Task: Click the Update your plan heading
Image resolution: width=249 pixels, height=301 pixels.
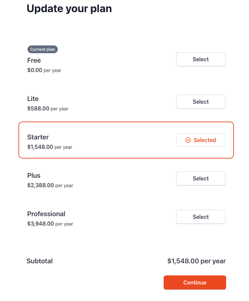Action: (69, 9)
